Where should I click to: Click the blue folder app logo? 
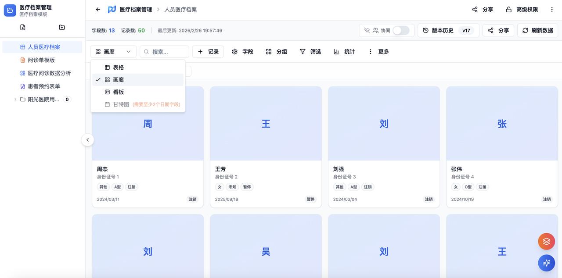10,10
